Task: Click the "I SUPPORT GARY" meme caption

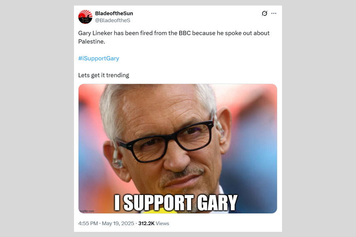Action: point(176,202)
